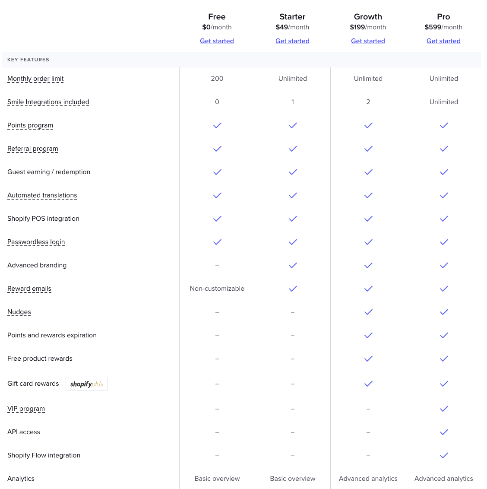Click the Advanced branding checkmark under Starter plan

pos(292,265)
